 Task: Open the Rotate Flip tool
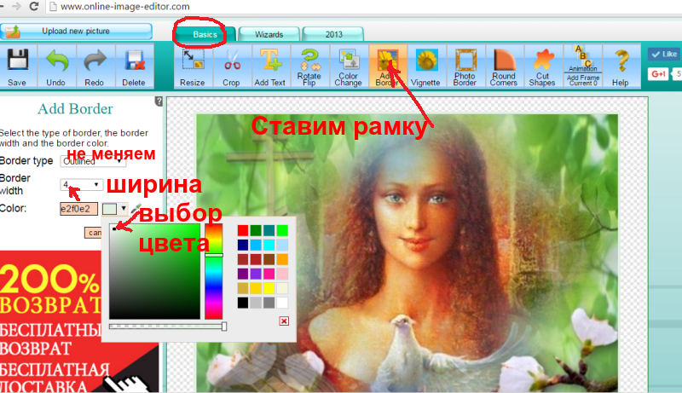(x=309, y=66)
